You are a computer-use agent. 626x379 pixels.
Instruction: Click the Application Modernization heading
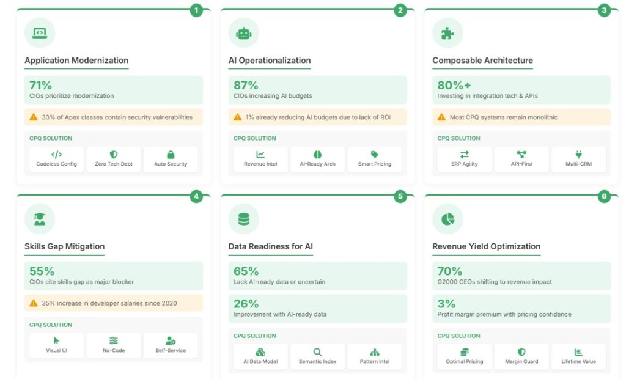coord(76,61)
